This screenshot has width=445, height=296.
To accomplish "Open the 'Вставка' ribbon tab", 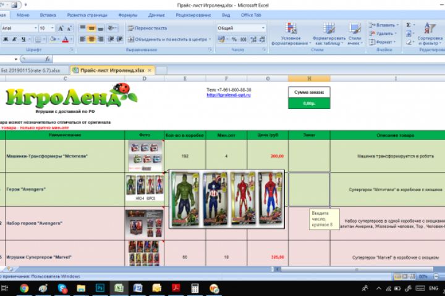I will [48, 15].
